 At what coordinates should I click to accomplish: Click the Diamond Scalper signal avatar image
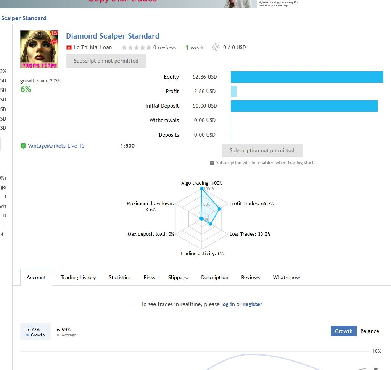(x=39, y=49)
